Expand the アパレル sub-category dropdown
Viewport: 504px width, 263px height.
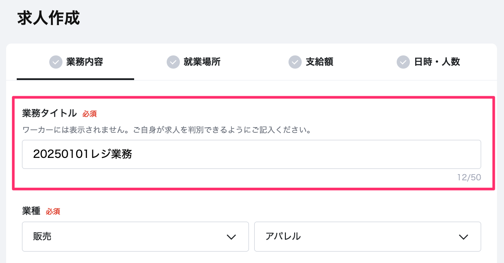[367, 237]
